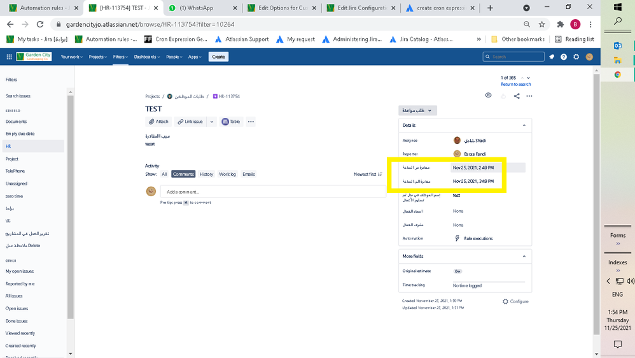Click the Create button
635x358 pixels.
point(219,57)
